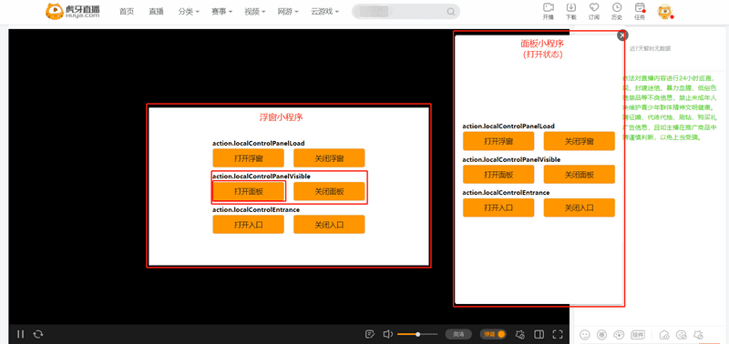Refresh the live stream player
This screenshot has height=344, width=729.
38,334
